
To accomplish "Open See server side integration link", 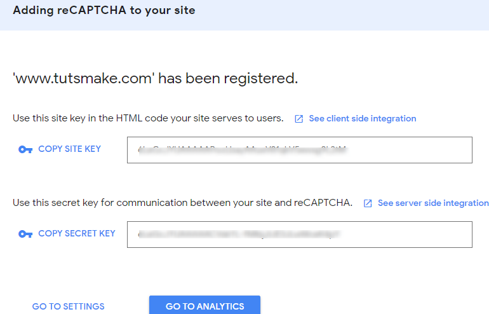I will (x=432, y=203).
